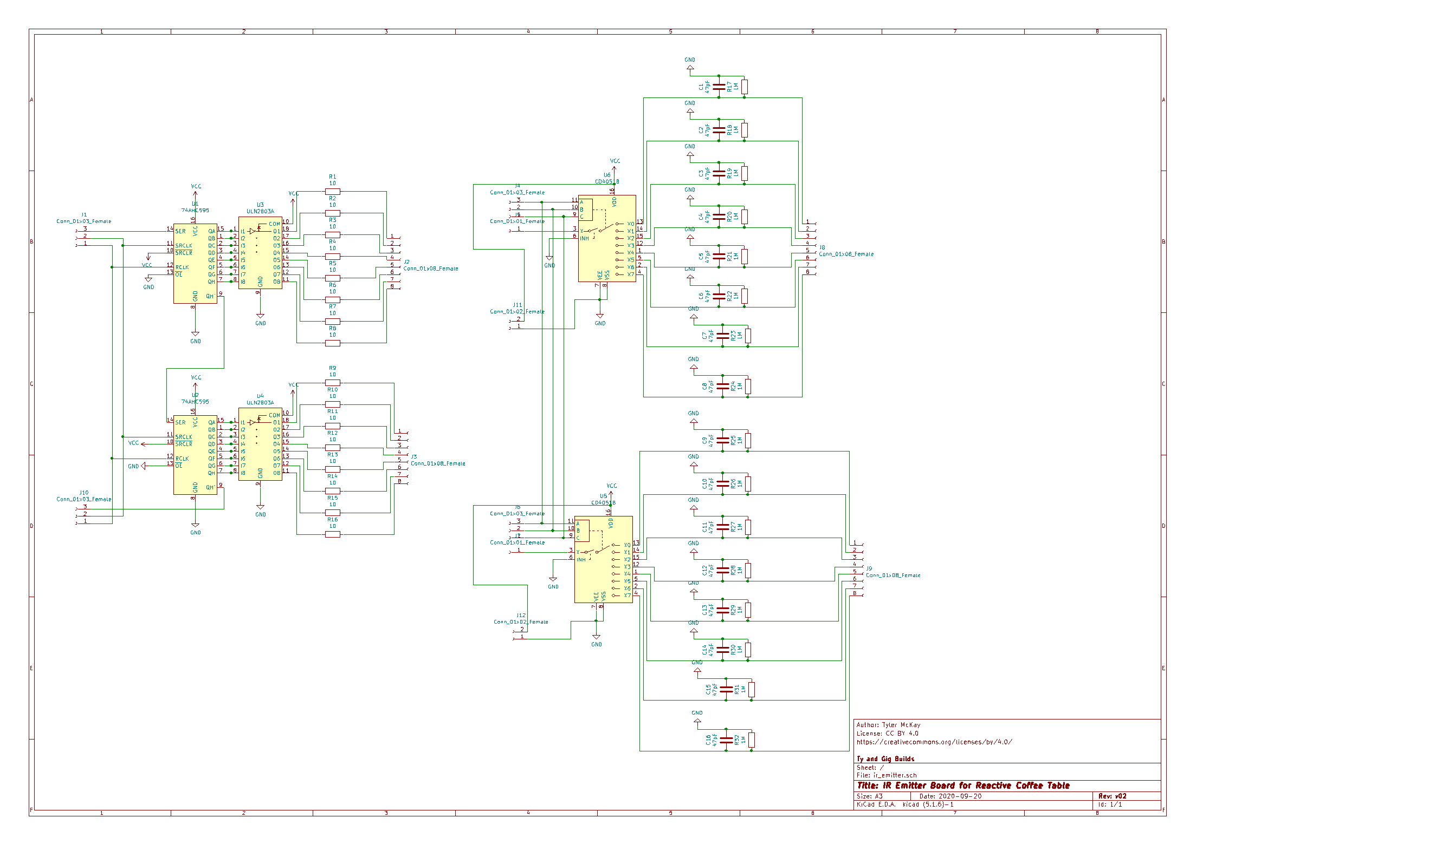Click the J12 connector reference label
The height and width of the screenshot is (844, 1442).
[521, 616]
